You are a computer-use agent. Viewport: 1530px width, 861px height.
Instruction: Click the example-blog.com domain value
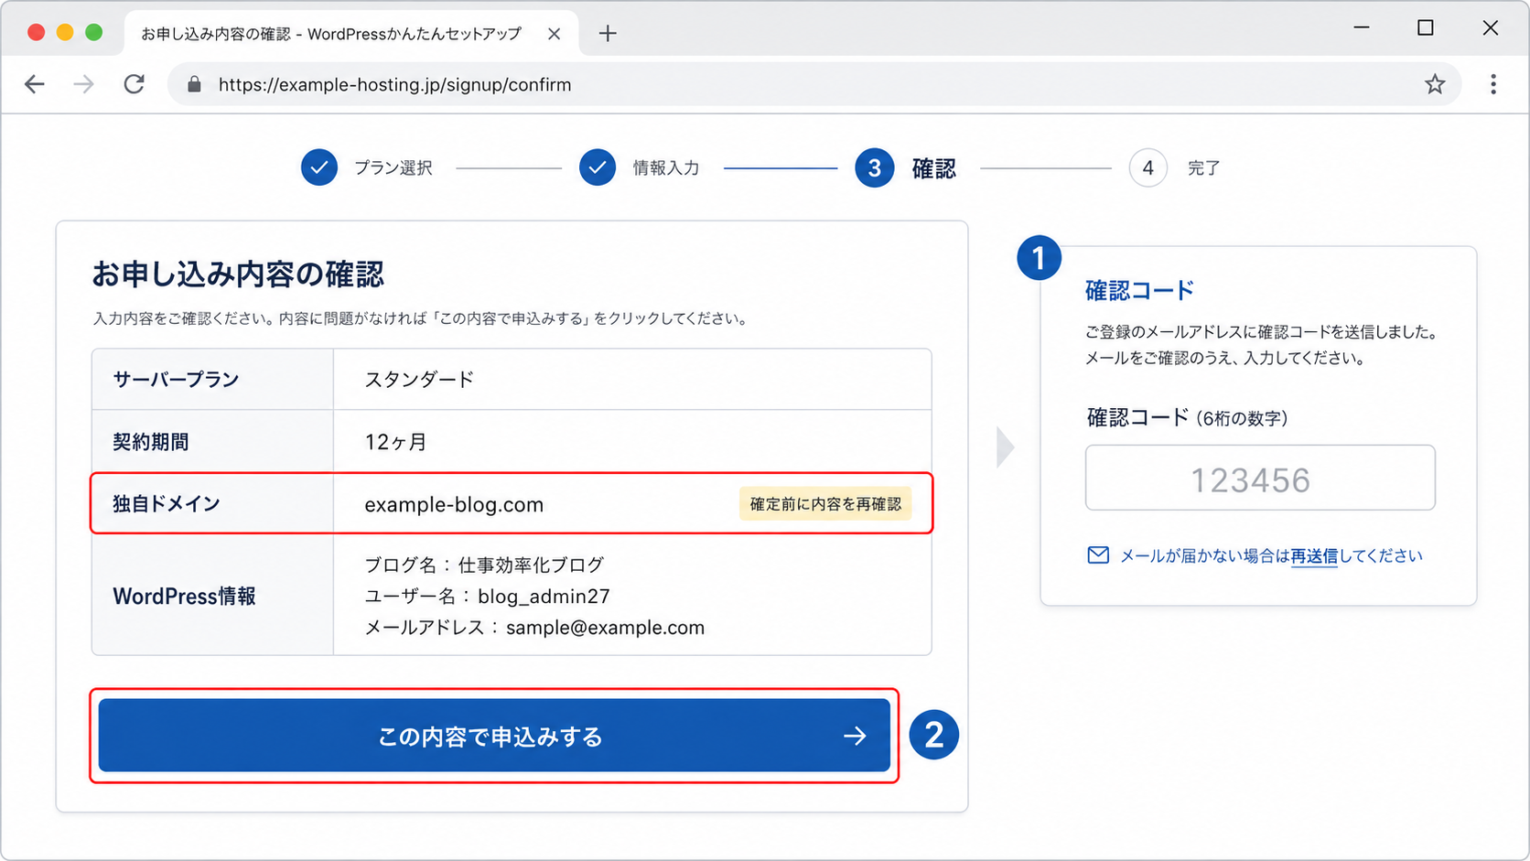454,504
